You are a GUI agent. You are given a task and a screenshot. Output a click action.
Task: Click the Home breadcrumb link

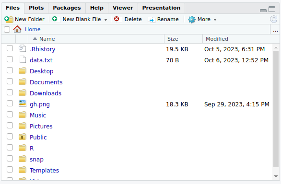33,29
